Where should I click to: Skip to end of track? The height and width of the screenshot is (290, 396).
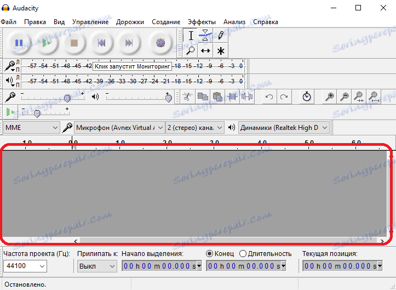(x=129, y=43)
